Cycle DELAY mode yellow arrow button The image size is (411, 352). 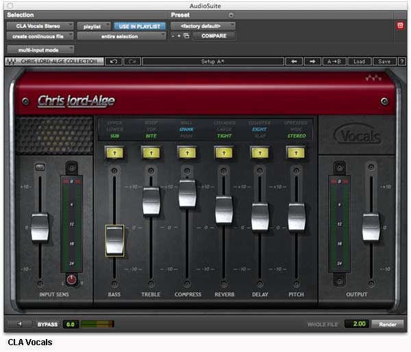pyautogui.click(x=260, y=153)
